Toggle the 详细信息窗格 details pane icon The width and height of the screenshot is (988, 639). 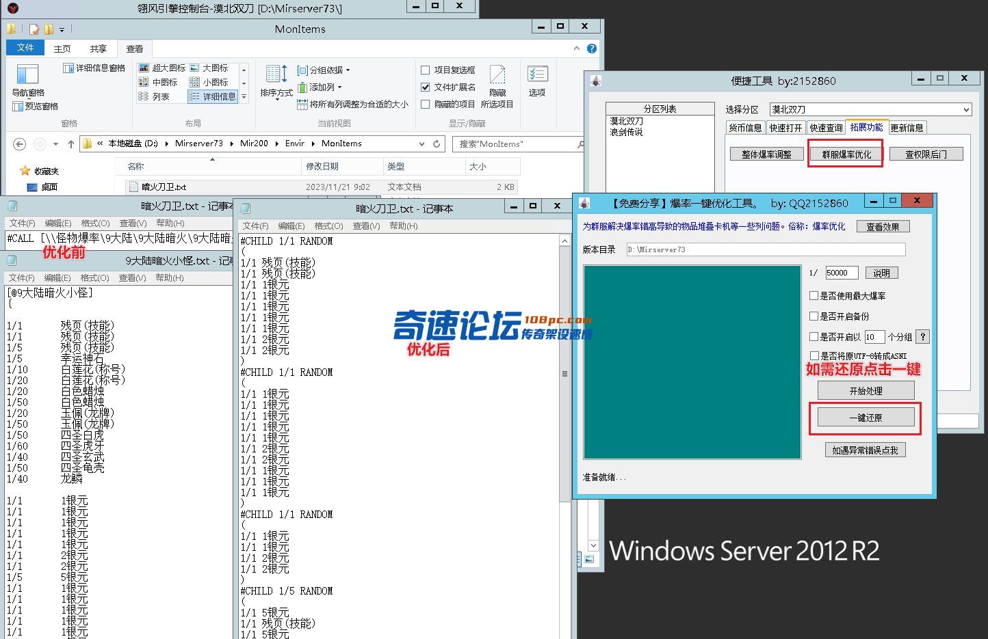[x=68, y=68]
